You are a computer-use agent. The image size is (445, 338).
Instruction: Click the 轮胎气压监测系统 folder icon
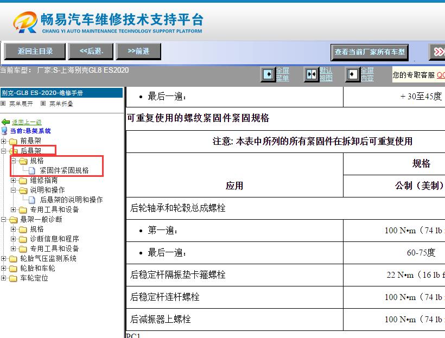pyautogui.click(x=13, y=259)
